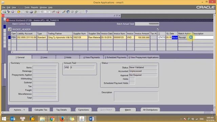Click the Corrections button
This screenshot has width=217, height=122.
point(83,110)
